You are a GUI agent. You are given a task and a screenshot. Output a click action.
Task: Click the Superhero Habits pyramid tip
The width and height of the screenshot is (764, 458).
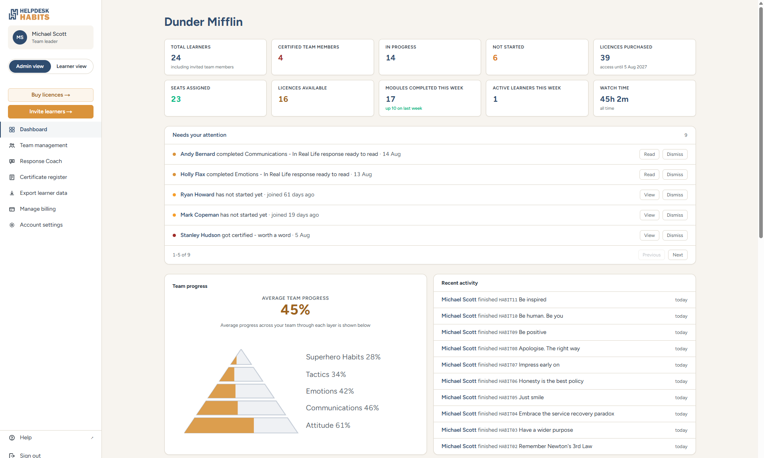pyautogui.click(x=241, y=357)
